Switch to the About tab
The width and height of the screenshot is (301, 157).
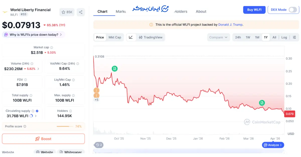[x=201, y=11]
